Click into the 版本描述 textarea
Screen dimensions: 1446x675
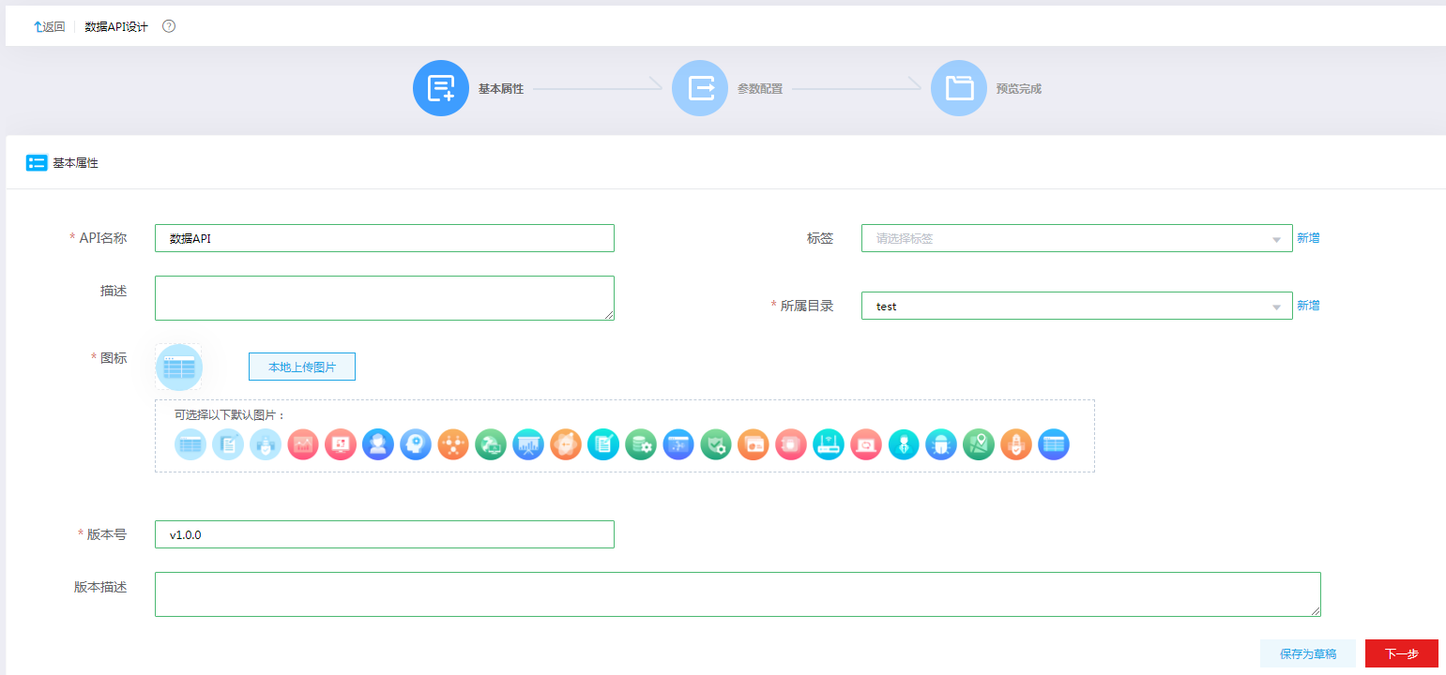point(738,594)
